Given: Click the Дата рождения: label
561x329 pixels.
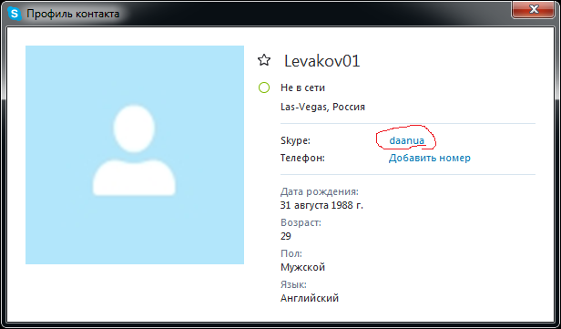Looking at the screenshot, I should tap(320, 192).
